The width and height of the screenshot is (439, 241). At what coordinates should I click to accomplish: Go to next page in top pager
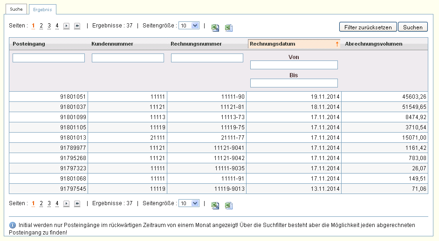[x=66, y=26]
